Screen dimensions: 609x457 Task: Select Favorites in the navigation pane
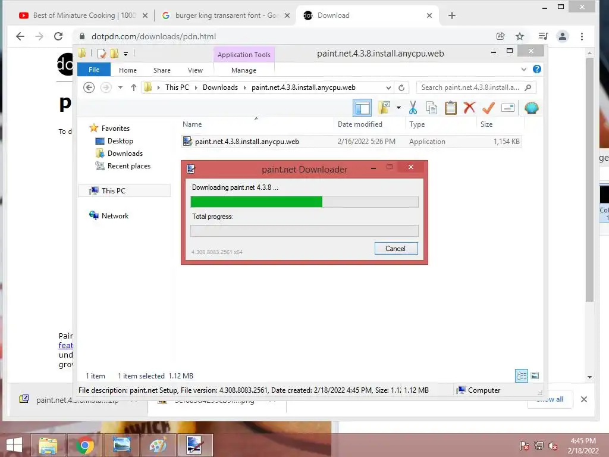click(x=115, y=129)
